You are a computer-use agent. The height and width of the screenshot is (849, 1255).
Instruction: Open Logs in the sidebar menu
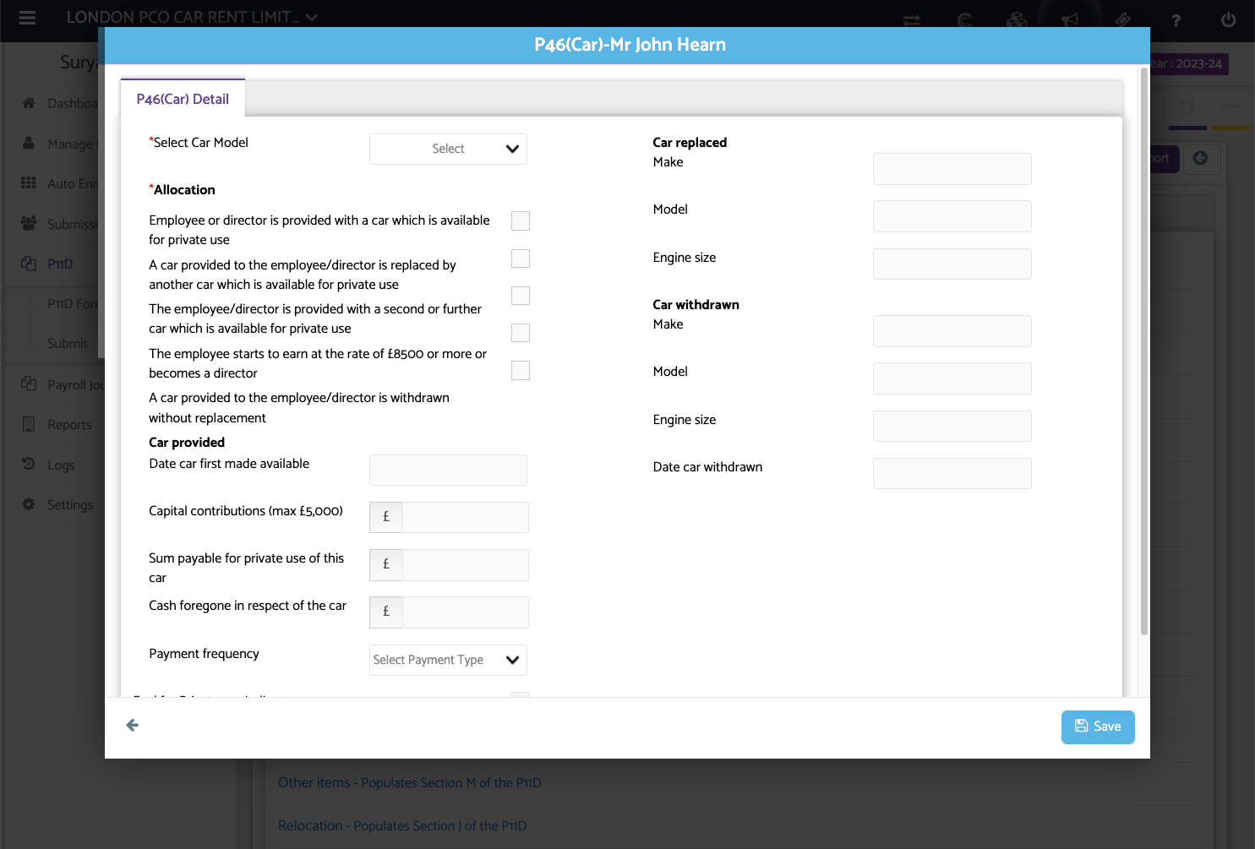[x=61, y=465]
